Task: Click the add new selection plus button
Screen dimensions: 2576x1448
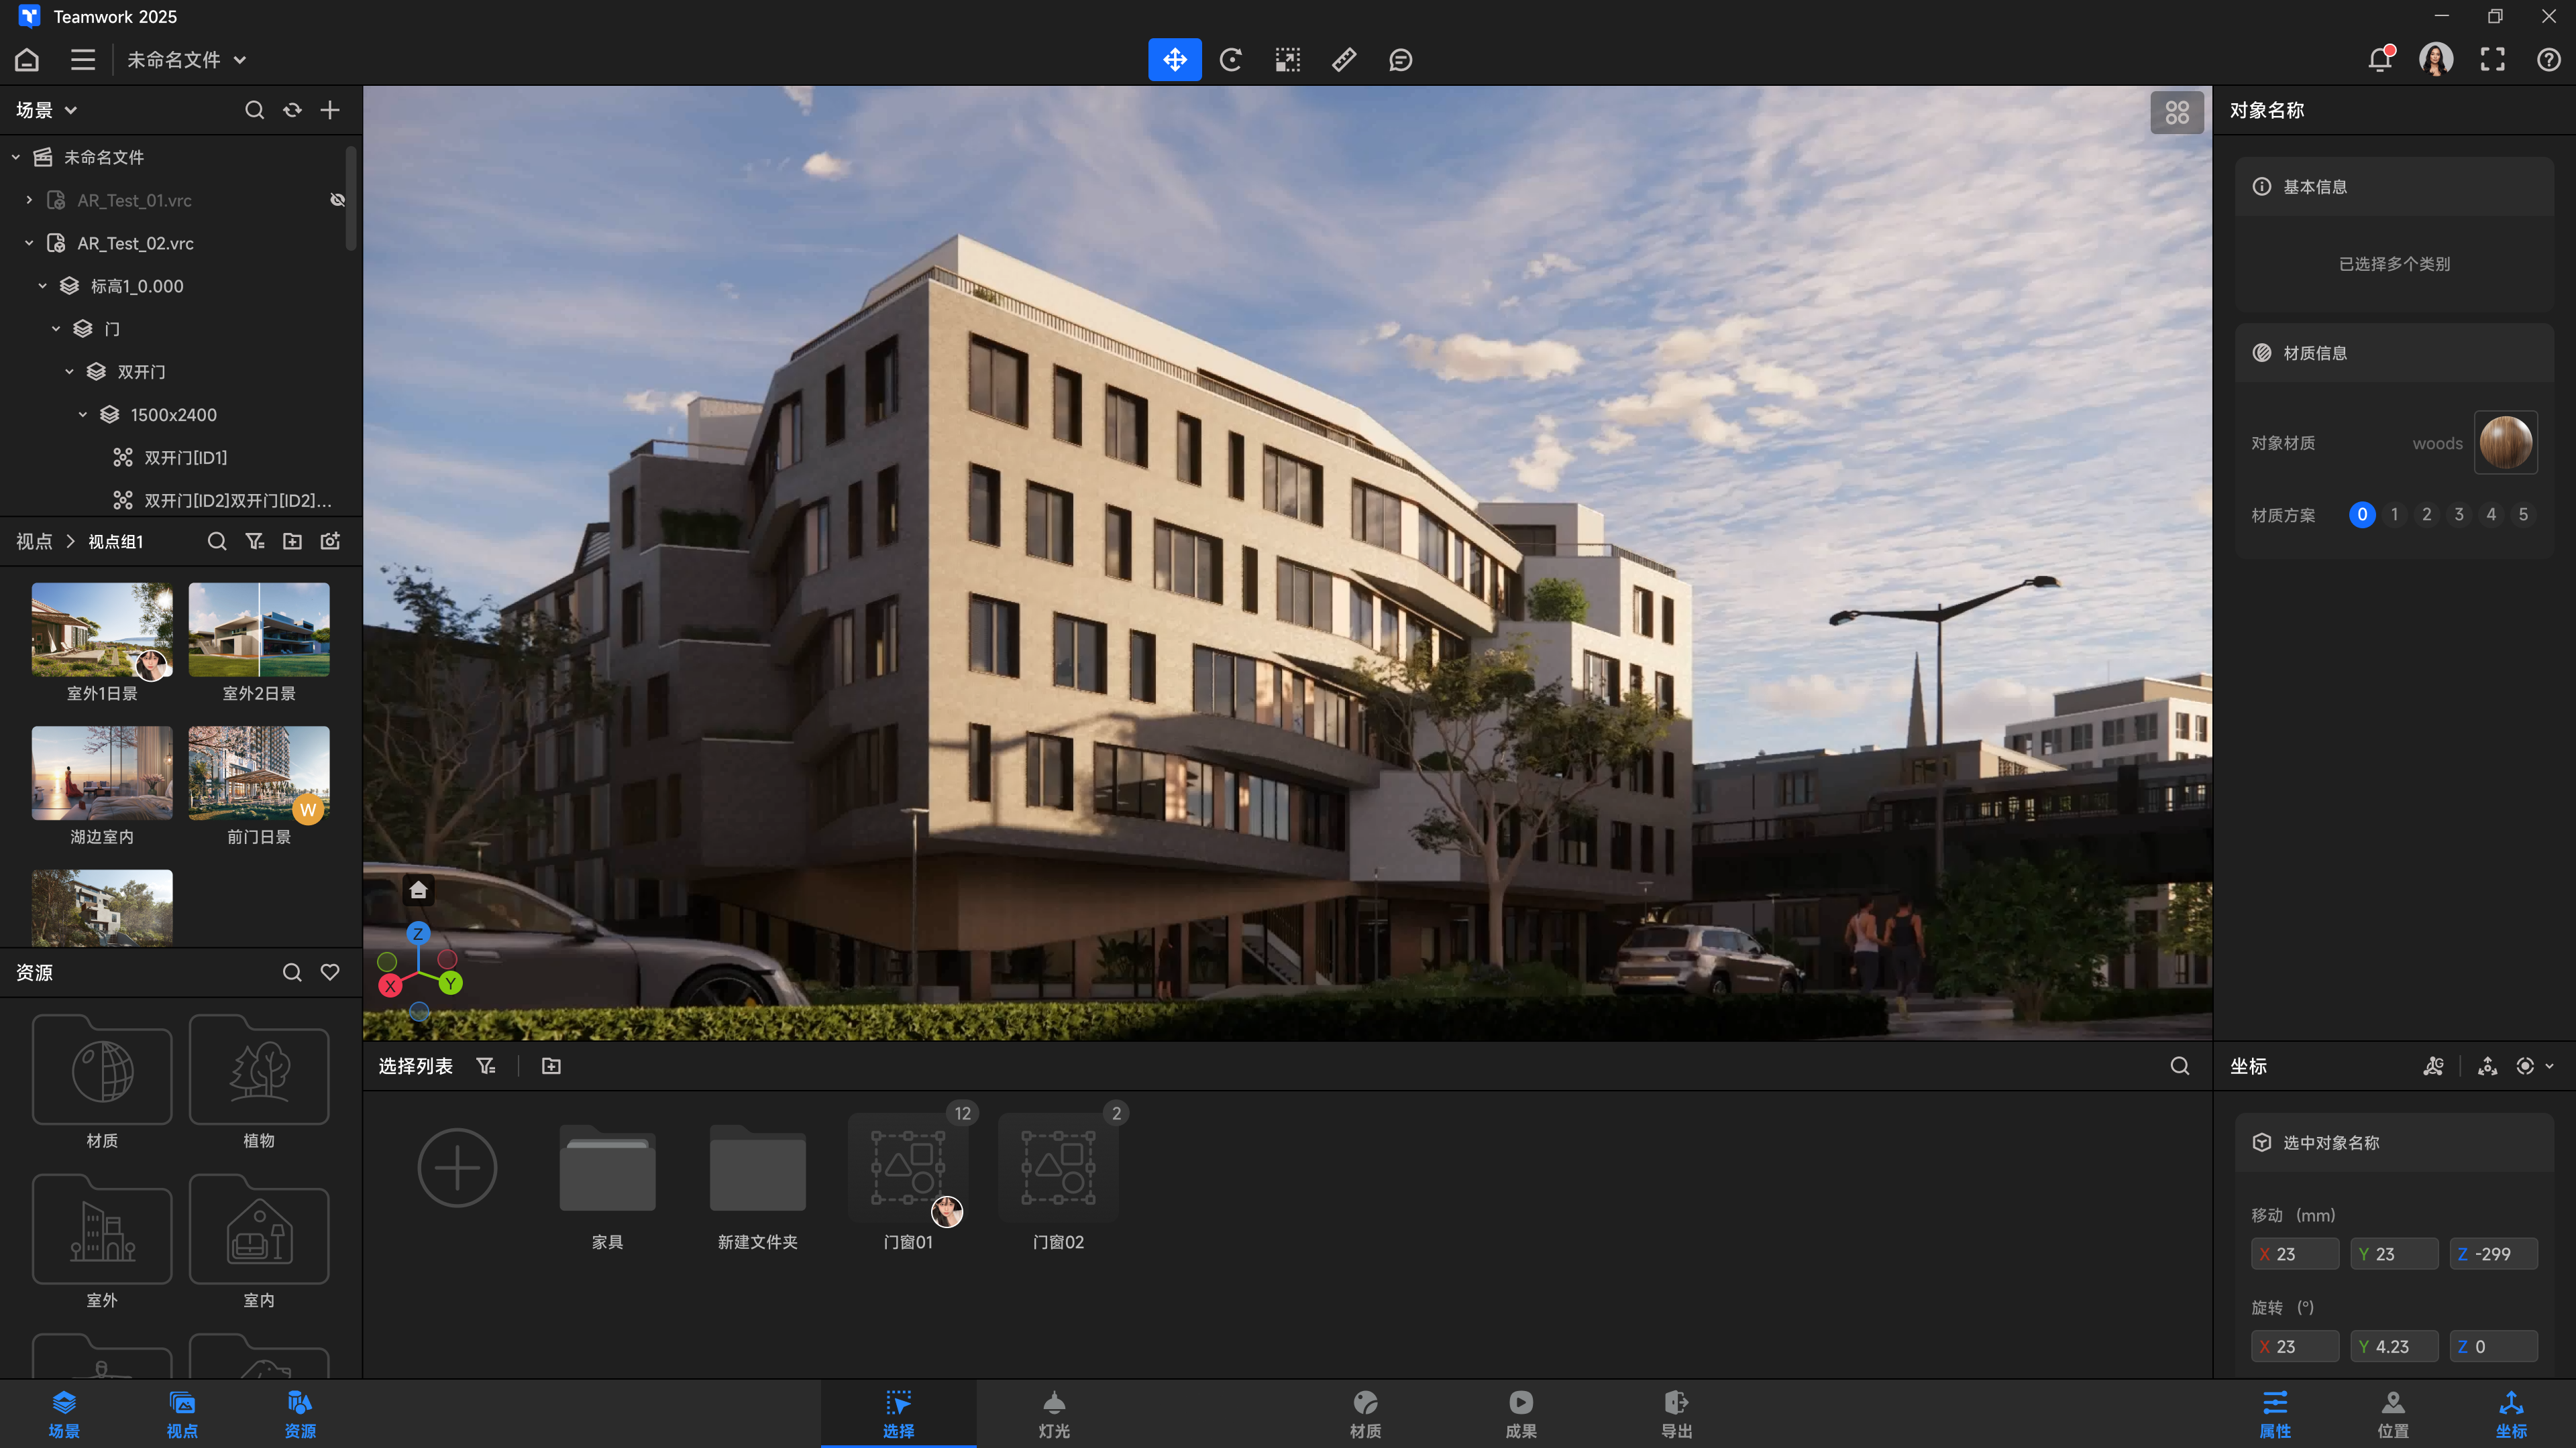Action: pyautogui.click(x=457, y=1167)
